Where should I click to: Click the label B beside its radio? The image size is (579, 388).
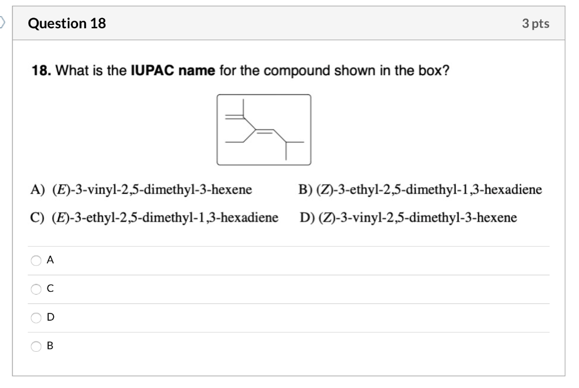51,346
